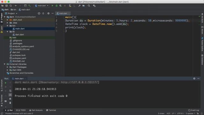
Task: Click the Collapse All icon in Project panel
Action: point(43,13)
